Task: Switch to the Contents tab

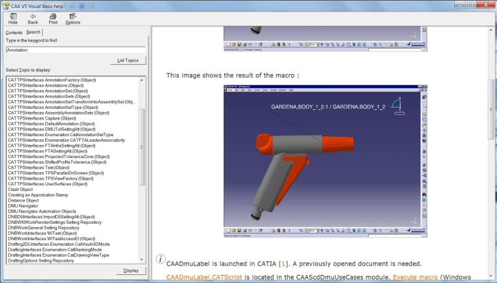Action: 14,32
